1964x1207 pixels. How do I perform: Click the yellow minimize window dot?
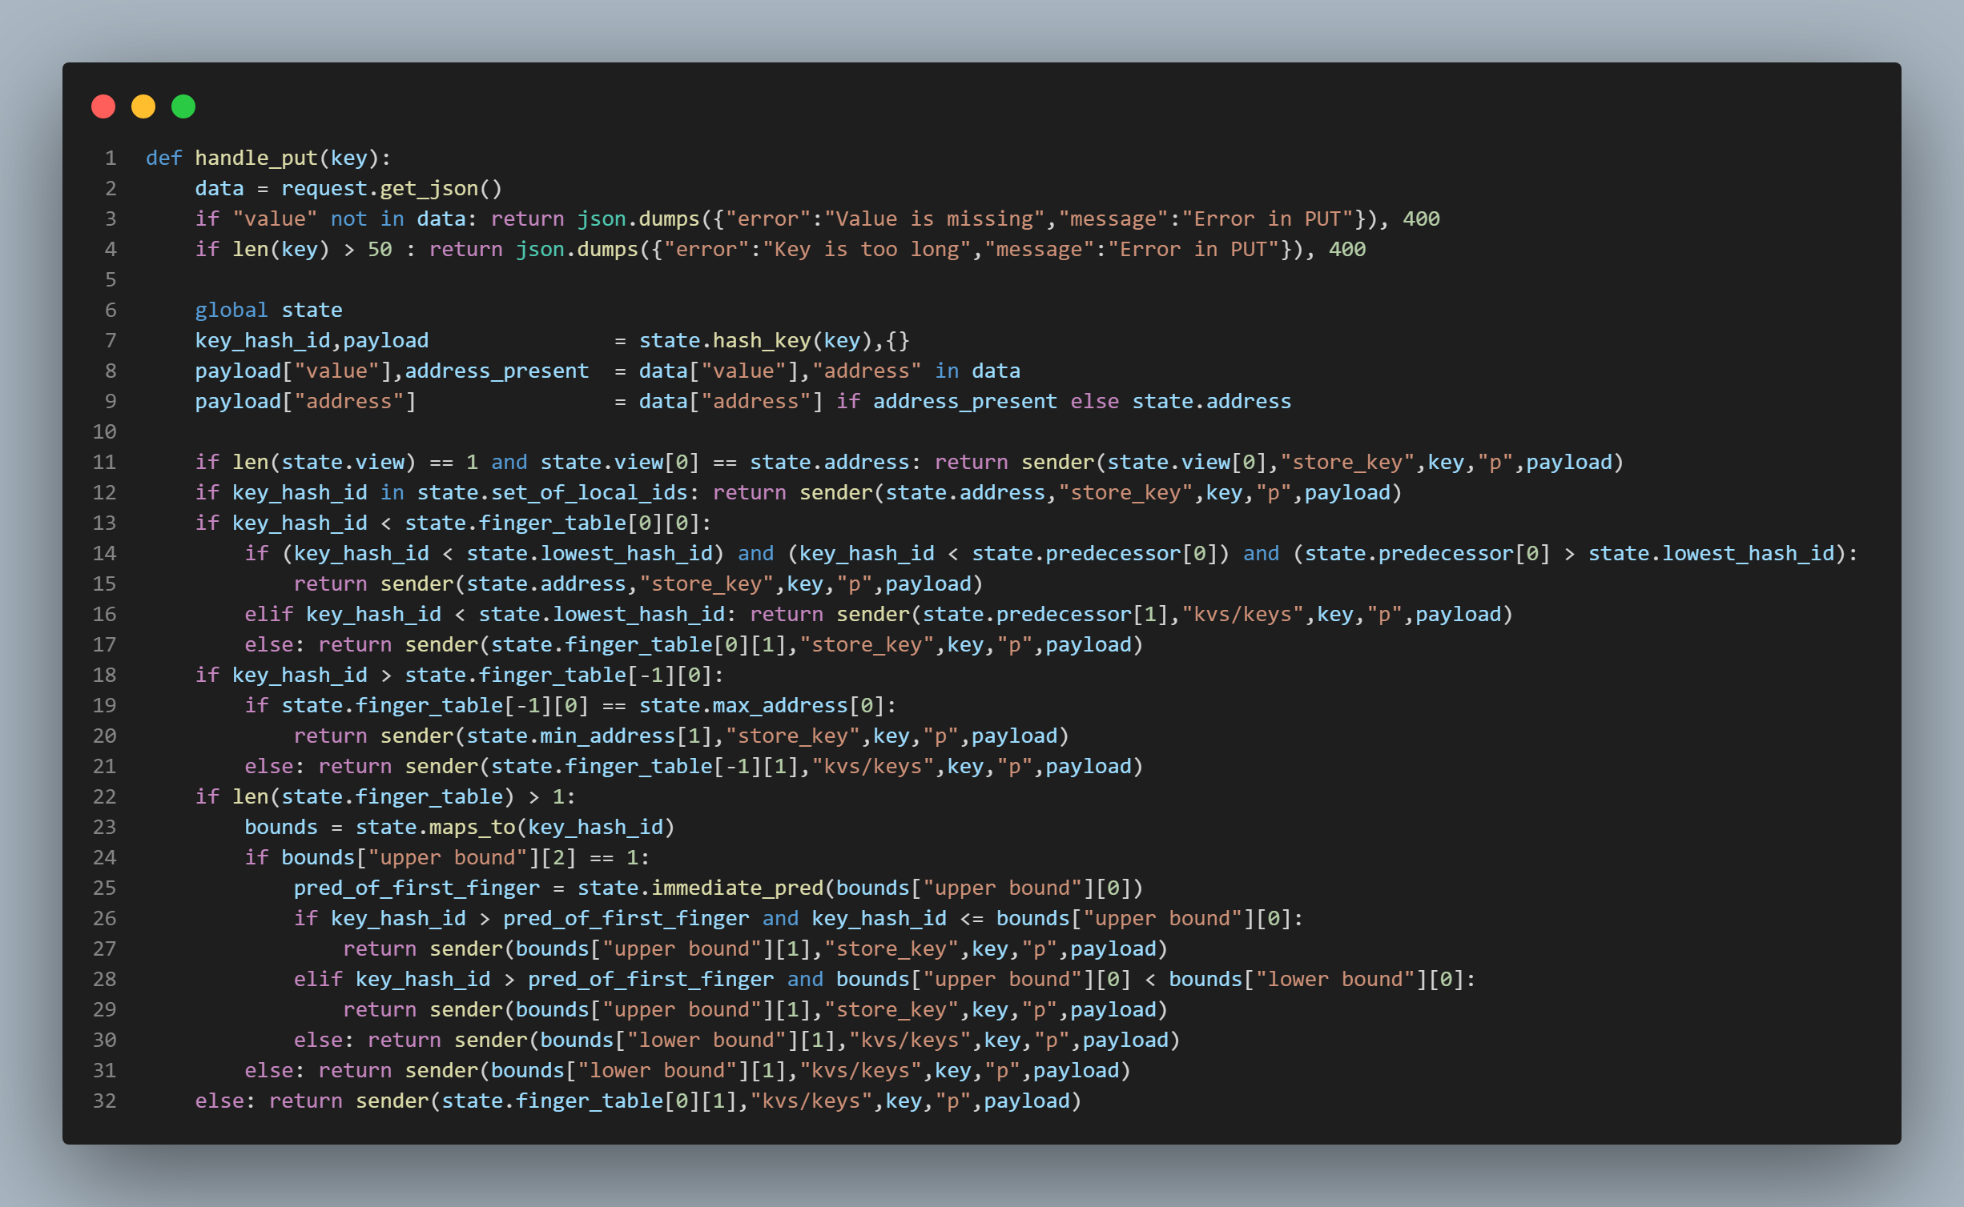tap(143, 106)
